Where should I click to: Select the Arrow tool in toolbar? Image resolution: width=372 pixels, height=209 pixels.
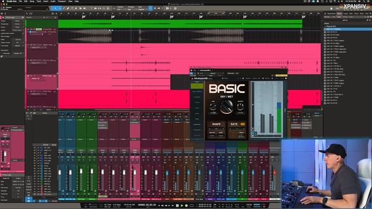(55, 8)
